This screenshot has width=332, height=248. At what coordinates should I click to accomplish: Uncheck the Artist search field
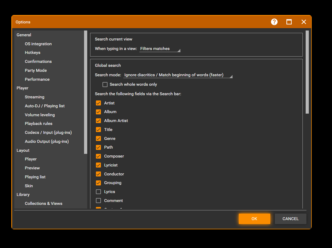[x=98, y=103]
